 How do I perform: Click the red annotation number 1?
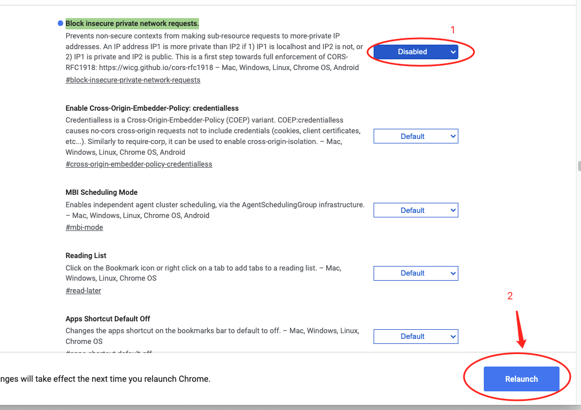point(452,29)
